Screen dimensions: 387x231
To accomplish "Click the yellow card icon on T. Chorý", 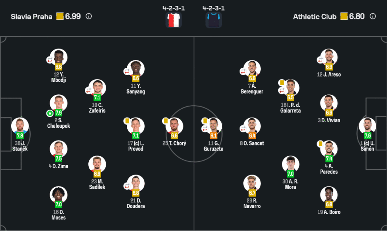I will coord(165,121).
